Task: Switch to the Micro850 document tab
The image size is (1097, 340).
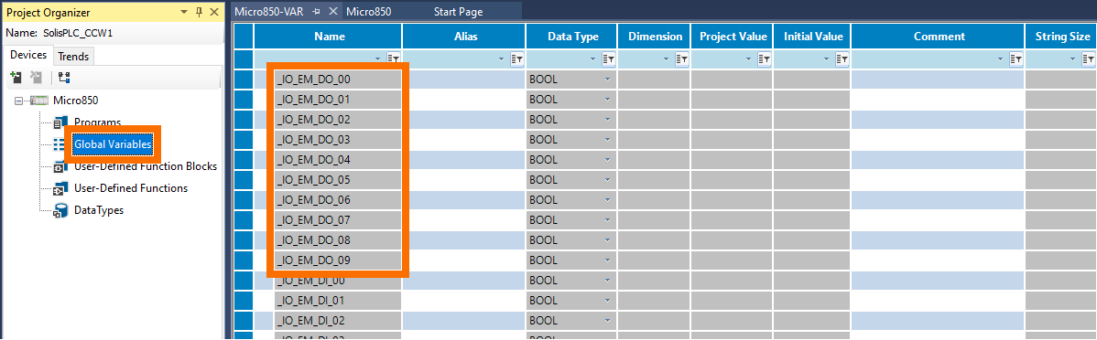Action: coord(369,12)
